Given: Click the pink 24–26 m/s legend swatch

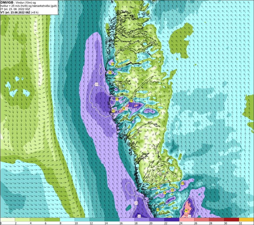Looking at the screenshot, I should tap(187, 220).
